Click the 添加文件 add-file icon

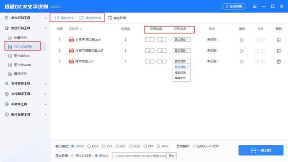pyautogui.click(x=57, y=18)
